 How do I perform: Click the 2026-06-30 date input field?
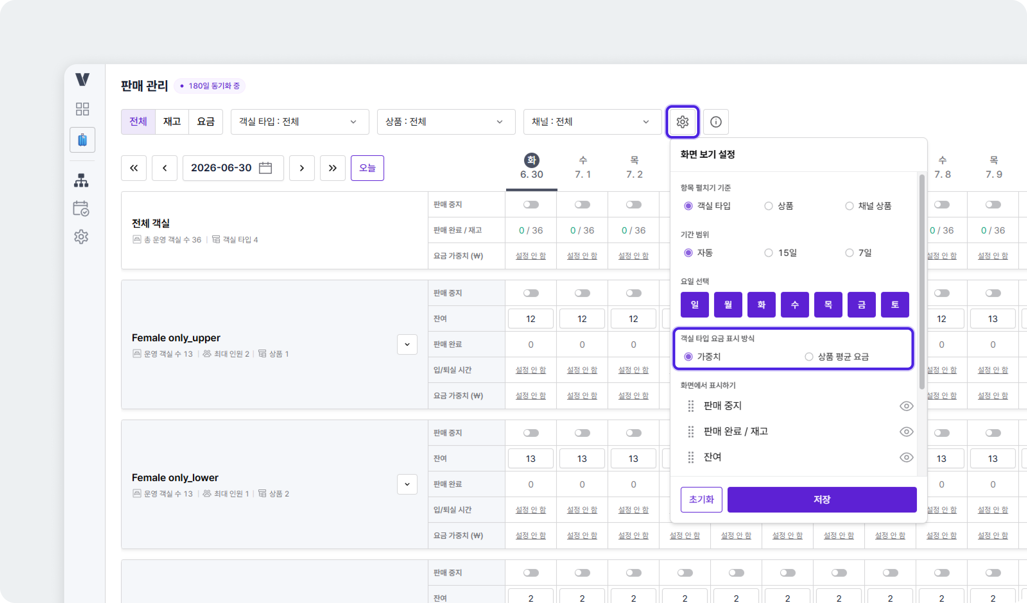pos(233,168)
